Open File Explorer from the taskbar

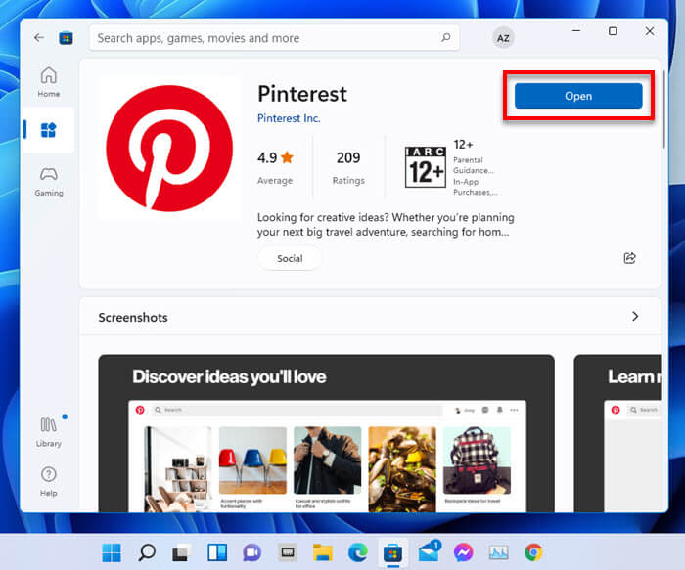coord(323,552)
